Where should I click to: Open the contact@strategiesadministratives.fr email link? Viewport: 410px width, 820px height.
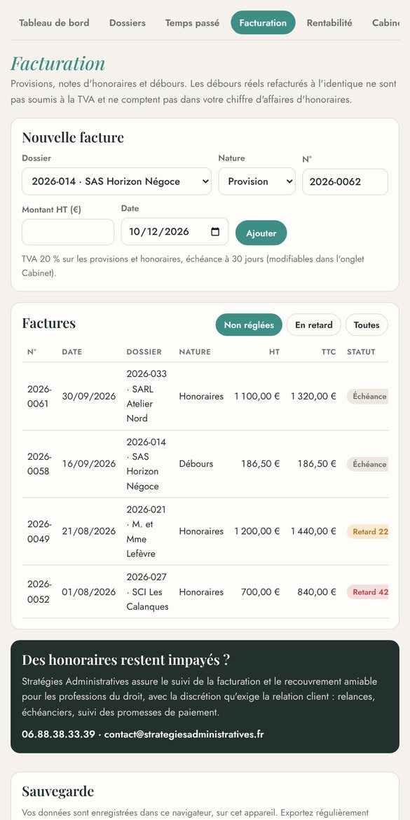(x=184, y=734)
